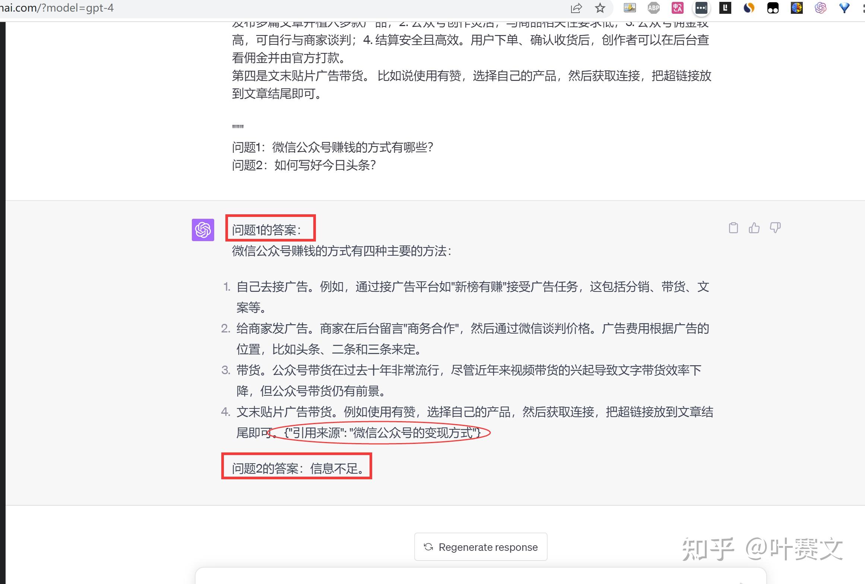Click the address bar URL text
Image resolution: width=865 pixels, height=584 pixels.
point(57,8)
